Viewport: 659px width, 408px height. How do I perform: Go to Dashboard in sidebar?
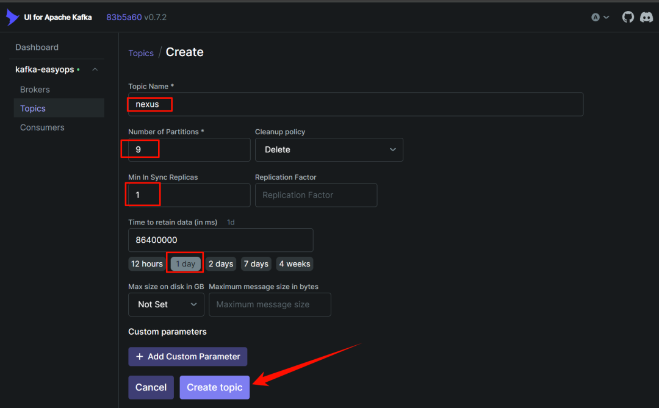click(37, 47)
